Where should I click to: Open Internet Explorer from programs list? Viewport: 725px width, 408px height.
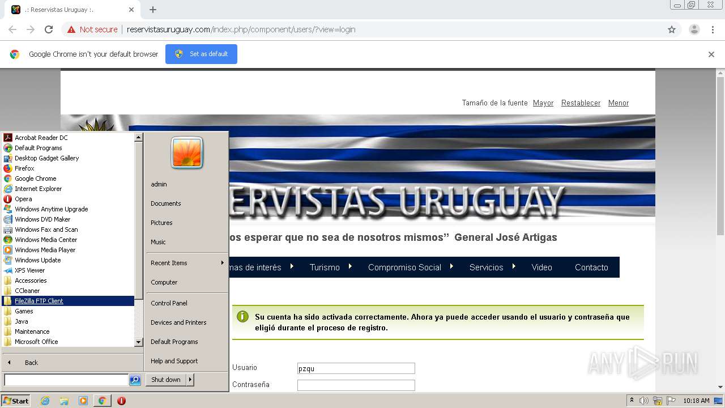coord(38,189)
